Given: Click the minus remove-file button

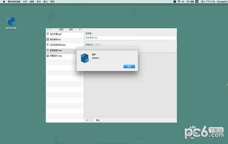Looking at the screenshot, I should tap(91, 120).
